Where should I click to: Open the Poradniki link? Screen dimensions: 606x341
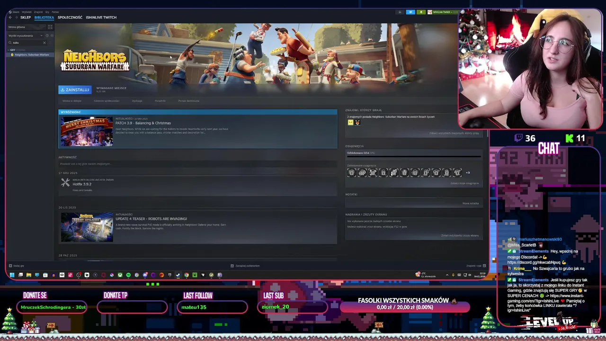[160, 101]
